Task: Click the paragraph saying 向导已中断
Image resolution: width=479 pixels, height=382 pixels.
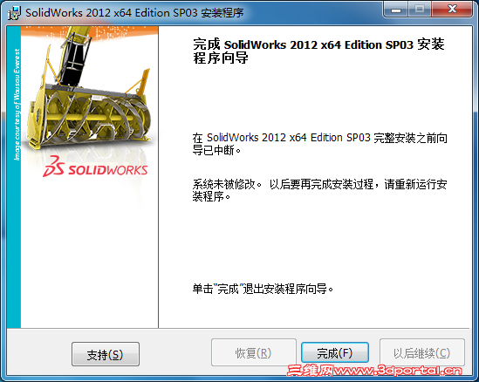Action: (x=320, y=144)
